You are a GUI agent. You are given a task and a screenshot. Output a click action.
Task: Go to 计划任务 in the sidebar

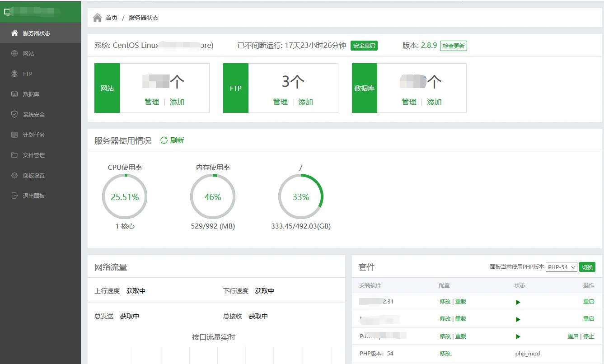[41, 135]
